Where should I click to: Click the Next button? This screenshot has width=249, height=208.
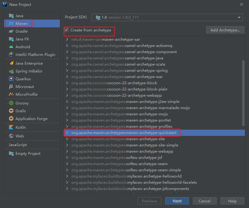[x=177, y=201]
